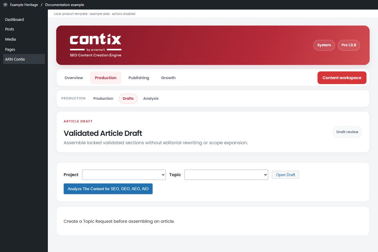Viewport: 378px width, 252px height.
Task: Click the 'Assemble locked validated sections' description
Action: pyautogui.click(x=156, y=143)
